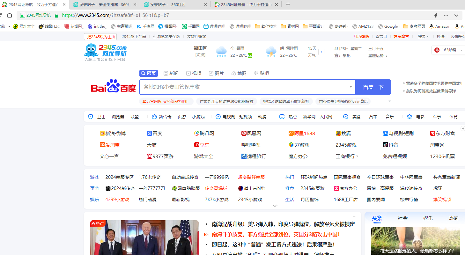Open a new browser tab with plus
The width and height of the screenshot is (465, 255).
[x=288, y=4]
